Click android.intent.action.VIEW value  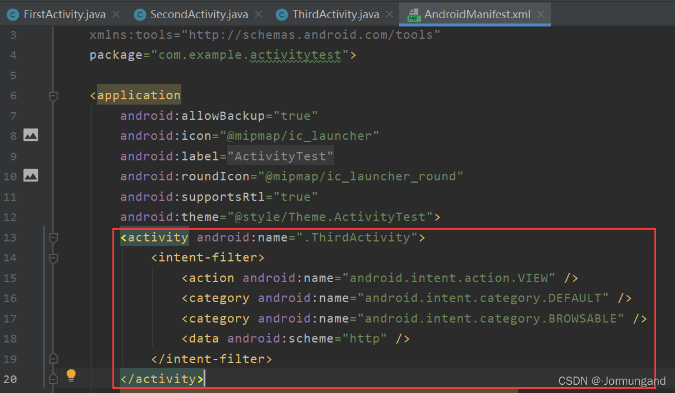[x=448, y=278]
